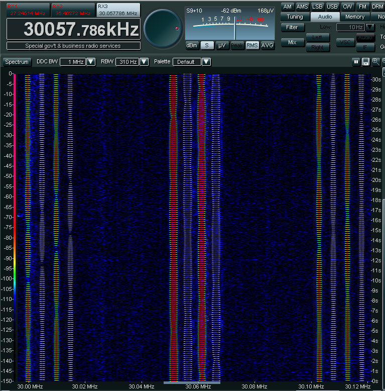This screenshot has height=391, width=385.
Task: Toggle the audio Filter button
Action: point(292,27)
